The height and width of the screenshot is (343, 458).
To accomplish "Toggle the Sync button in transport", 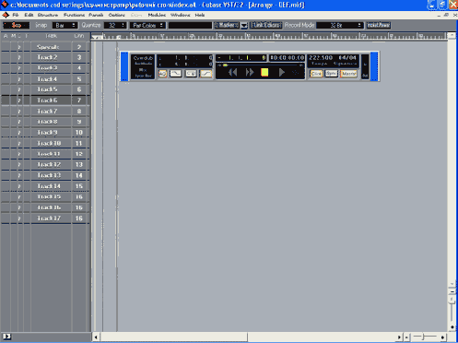I will 331,74.
